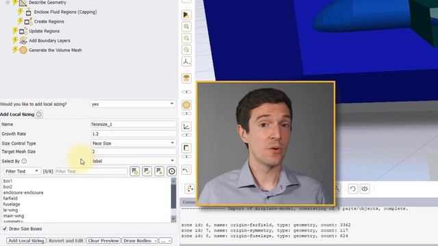Click the zoom out magnifier icon
The width and height of the screenshot is (438, 246).
point(186,50)
